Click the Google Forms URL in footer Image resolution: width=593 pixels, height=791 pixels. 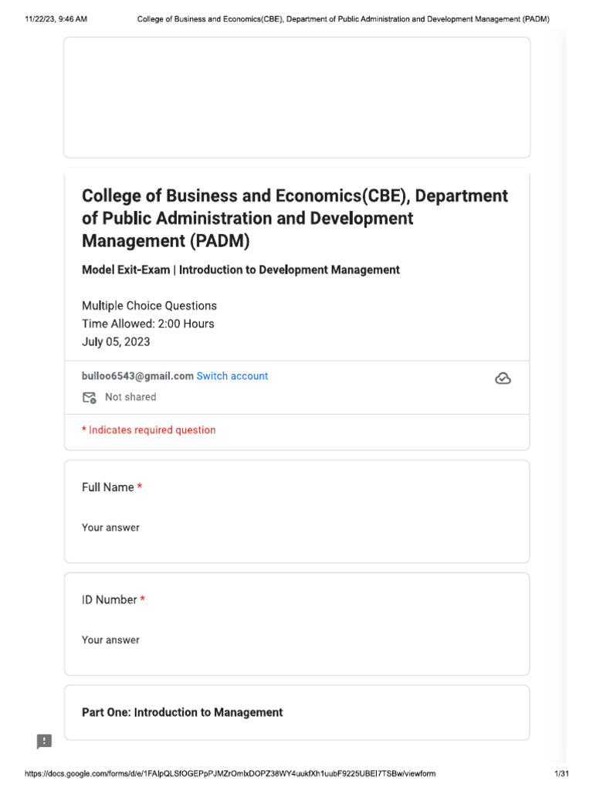[x=230, y=773]
